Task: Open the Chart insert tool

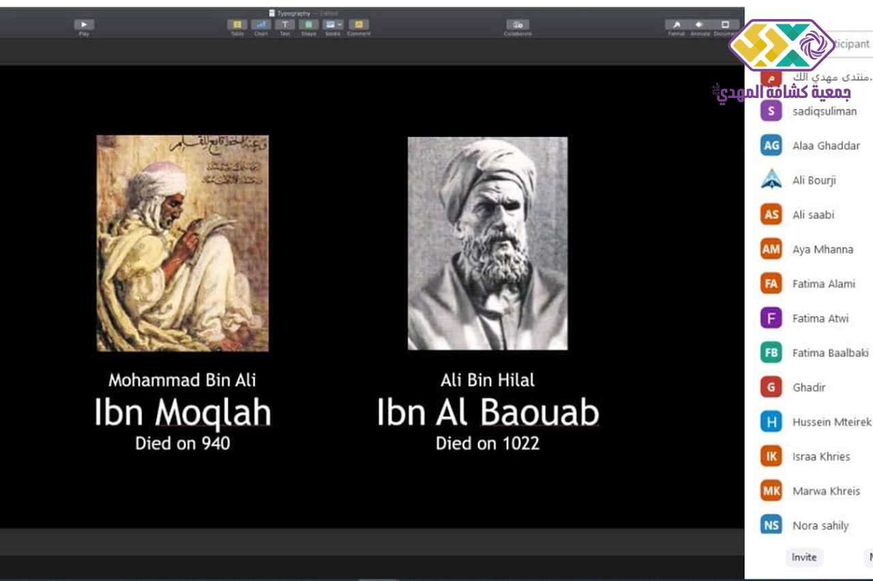Action: coord(261,25)
